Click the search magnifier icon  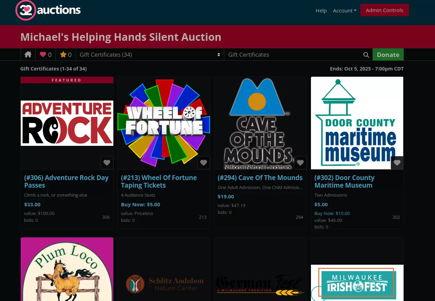366,55
